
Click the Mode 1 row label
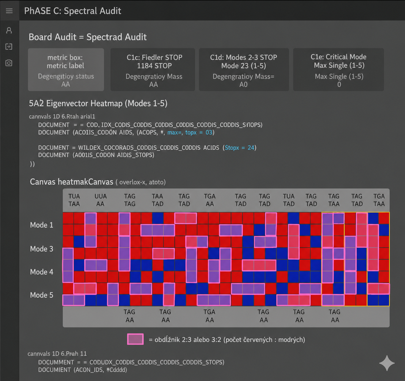(42, 225)
